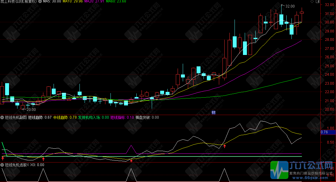The height and width of the screenshot is (182, 336).
Task: Click the 25.00 price axis label
Action: click(x=329, y=66)
